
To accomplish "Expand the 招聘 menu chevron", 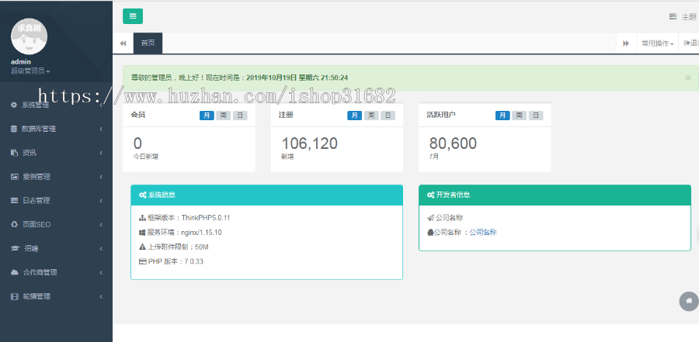I will click(101, 248).
